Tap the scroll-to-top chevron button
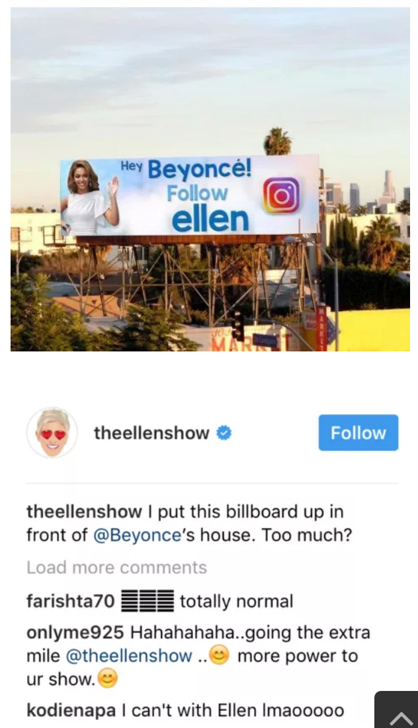 click(397, 710)
